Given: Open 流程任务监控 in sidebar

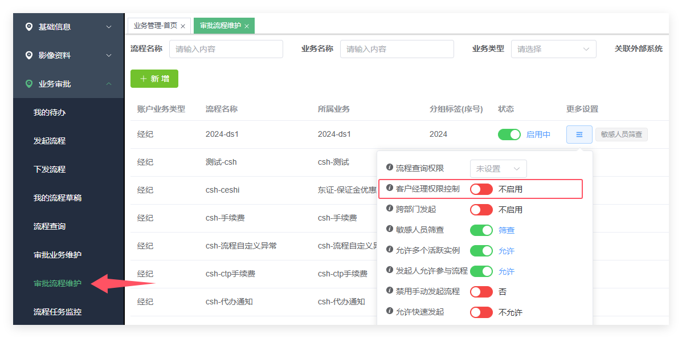Looking at the screenshot, I should point(58,312).
